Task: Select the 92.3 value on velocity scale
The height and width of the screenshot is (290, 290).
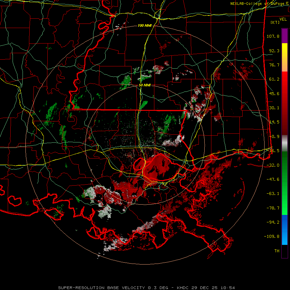Action: [274, 51]
